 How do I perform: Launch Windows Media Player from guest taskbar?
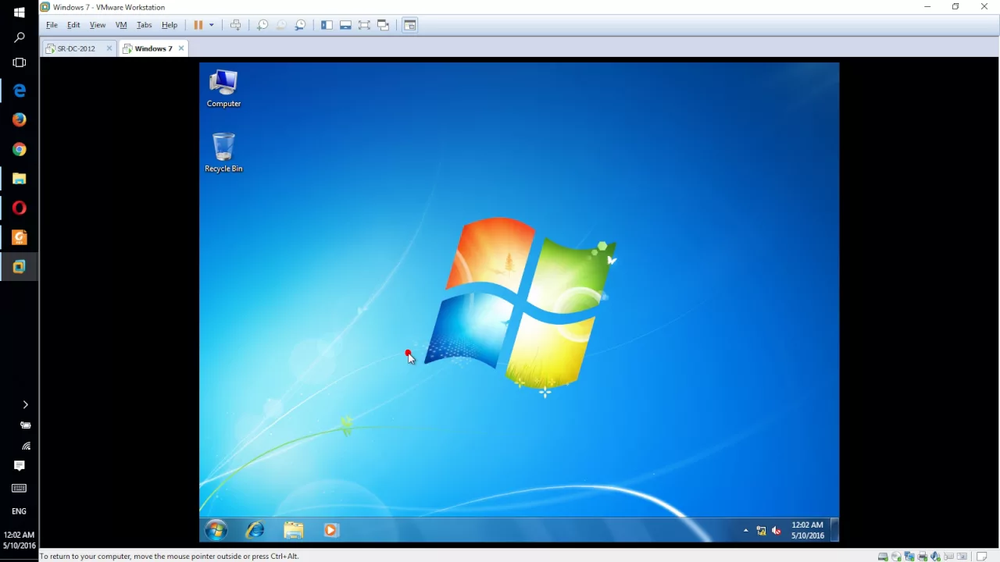tap(330, 530)
